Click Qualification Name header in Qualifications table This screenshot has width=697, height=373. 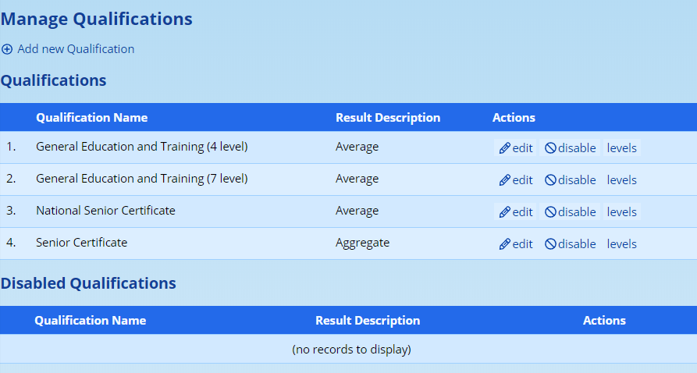click(91, 118)
